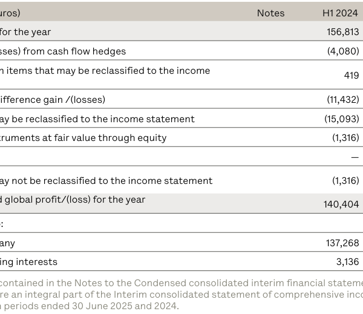Click the 'from cash flow hedges' row label
This screenshot has height=314, width=363.
(x=63, y=51)
